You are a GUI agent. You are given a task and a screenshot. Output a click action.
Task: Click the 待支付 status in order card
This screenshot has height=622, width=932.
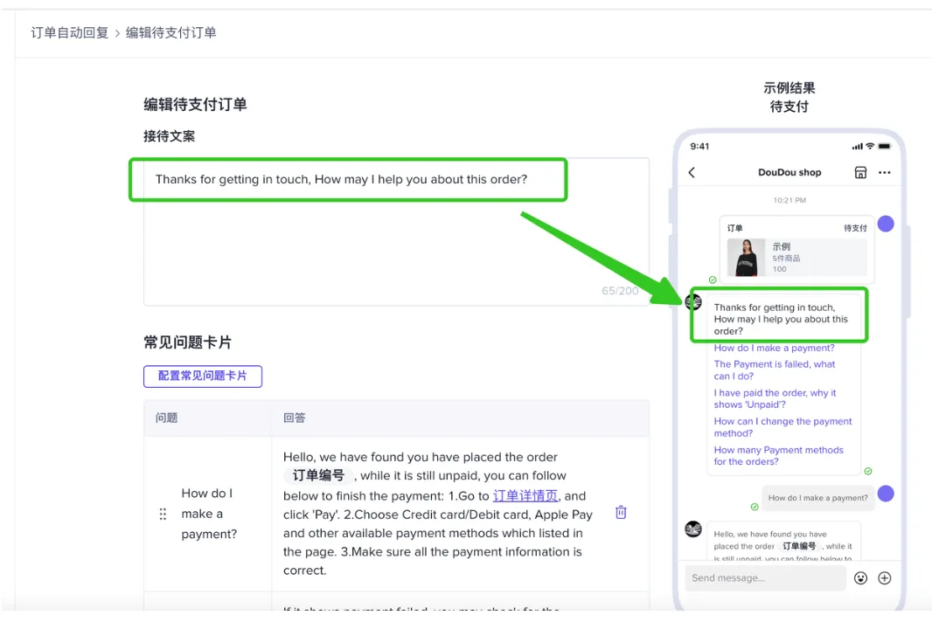tap(855, 228)
